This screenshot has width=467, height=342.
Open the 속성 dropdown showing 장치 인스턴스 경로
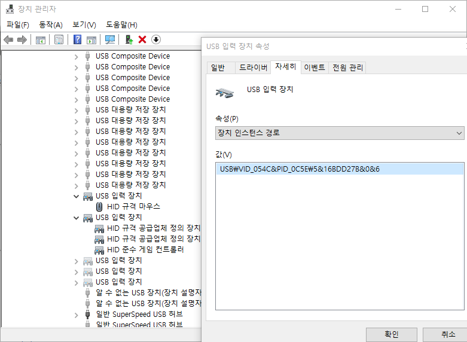coord(340,133)
